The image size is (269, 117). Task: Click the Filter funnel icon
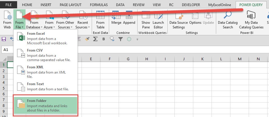121,39
